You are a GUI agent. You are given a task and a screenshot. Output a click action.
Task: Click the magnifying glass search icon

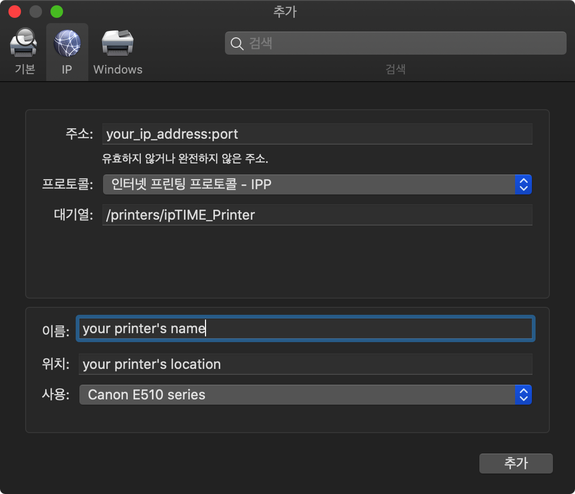(x=236, y=43)
